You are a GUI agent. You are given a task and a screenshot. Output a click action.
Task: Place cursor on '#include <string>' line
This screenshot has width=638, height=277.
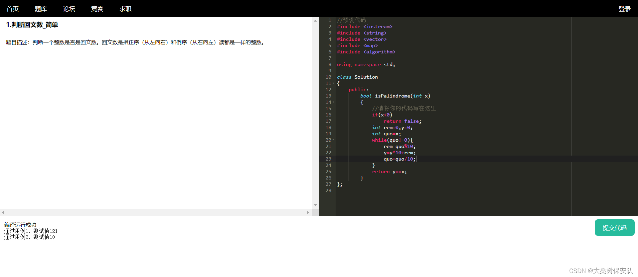pos(362,33)
